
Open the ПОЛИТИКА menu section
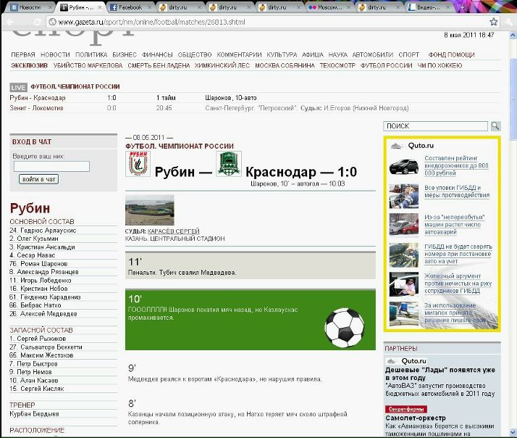[91, 54]
